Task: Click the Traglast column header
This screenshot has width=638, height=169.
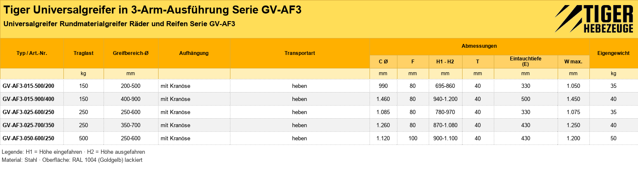Action: [83, 53]
